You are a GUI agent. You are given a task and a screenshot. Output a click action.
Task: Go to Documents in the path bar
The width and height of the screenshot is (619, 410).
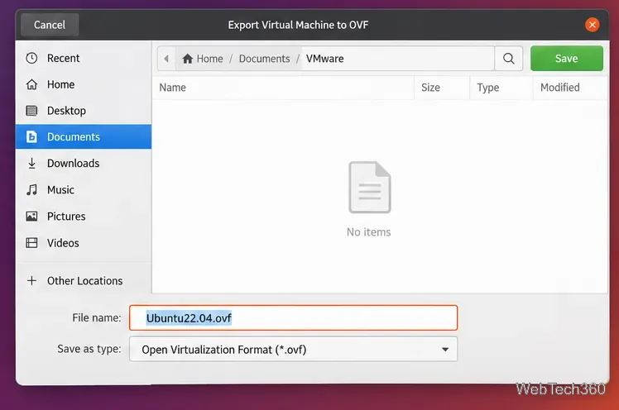click(264, 59)
